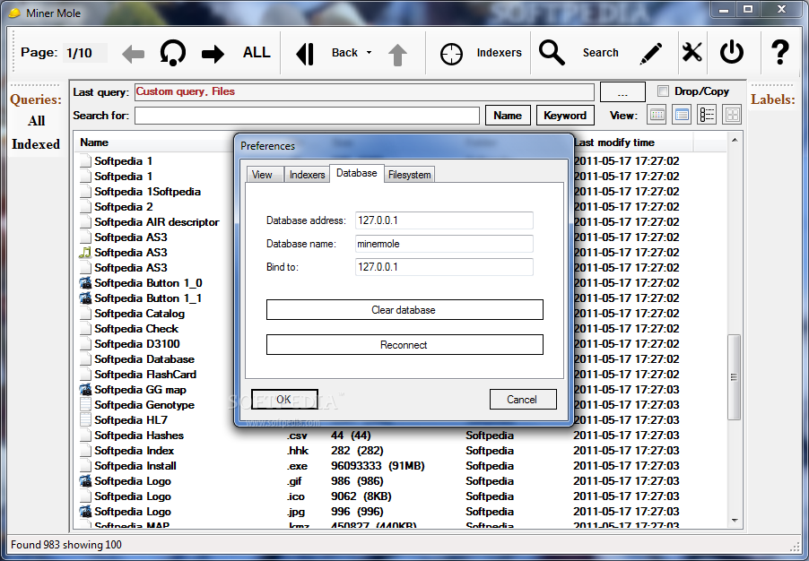Click the Bind to address field

tap(444, 267)
